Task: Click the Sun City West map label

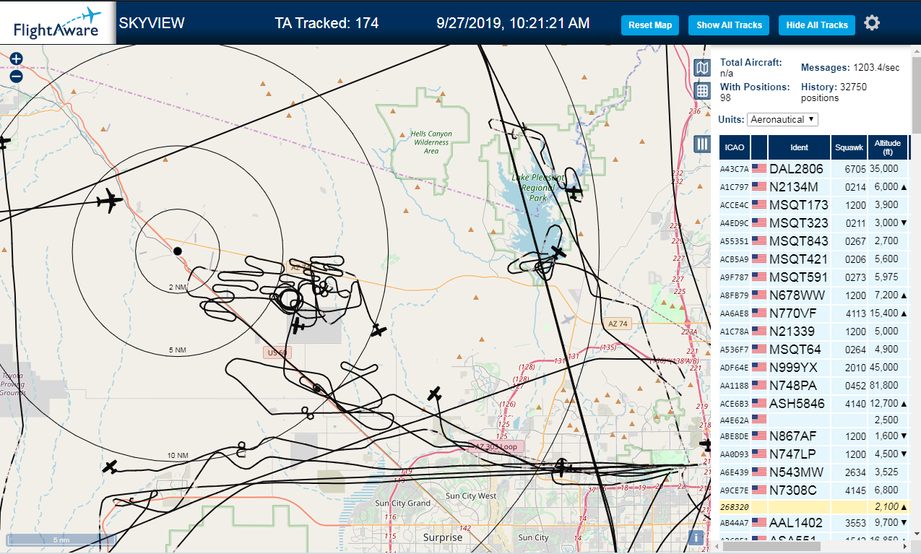Action: pos(470,496)
